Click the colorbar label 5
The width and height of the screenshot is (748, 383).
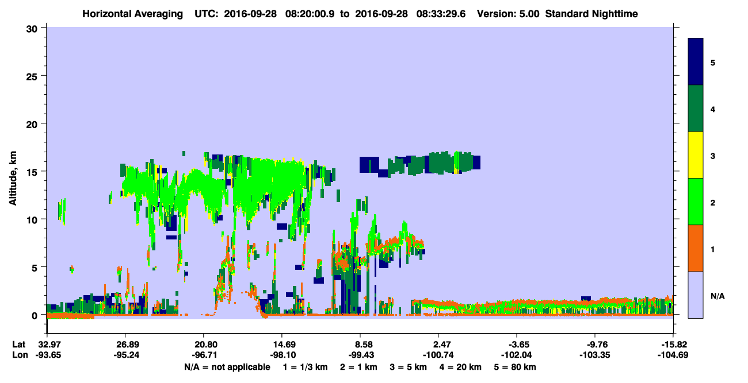point(713,62)
